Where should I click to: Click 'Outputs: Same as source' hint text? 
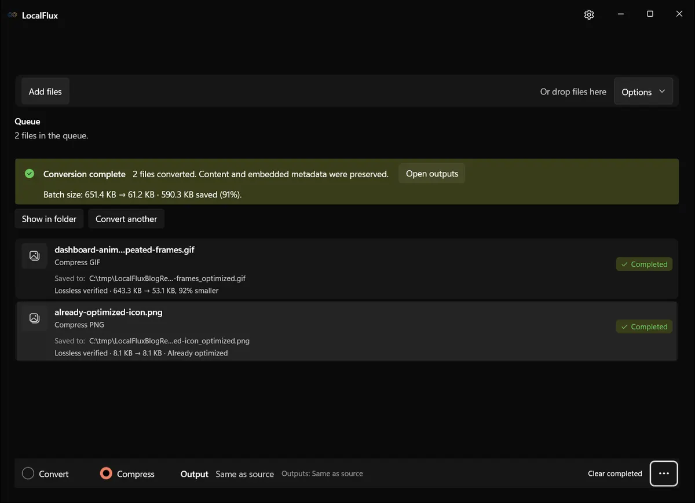click(322, 473)
